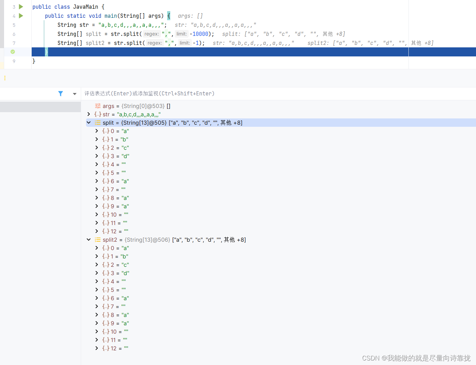Expand split element 3 = "d"
Viewport: 476px width, 365px height.
tap(97, 156)
